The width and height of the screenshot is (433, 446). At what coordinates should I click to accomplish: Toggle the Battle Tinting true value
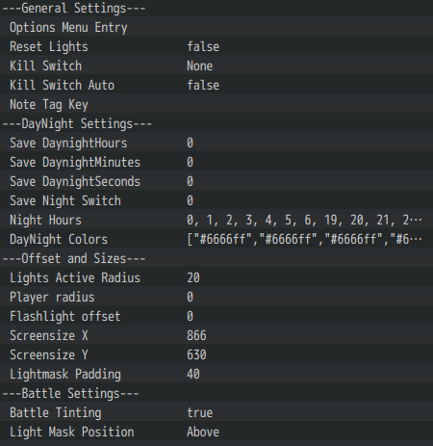(x=199, y=413)
